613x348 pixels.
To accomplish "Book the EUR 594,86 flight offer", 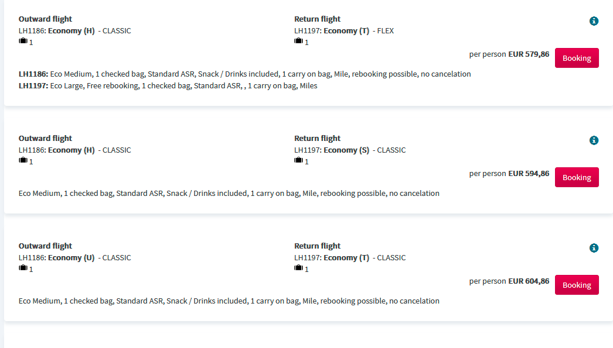I will (x=577, y=178).
